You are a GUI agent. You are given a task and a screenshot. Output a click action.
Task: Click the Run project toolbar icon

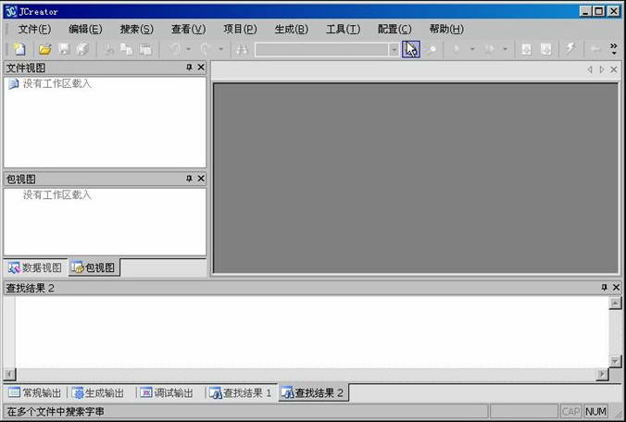tap(489, 49)
